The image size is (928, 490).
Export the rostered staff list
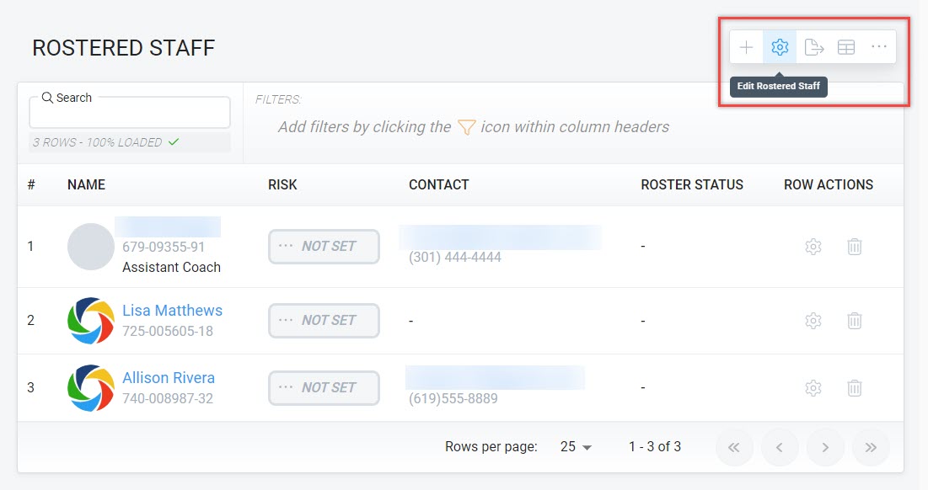[x=813, y=46]
